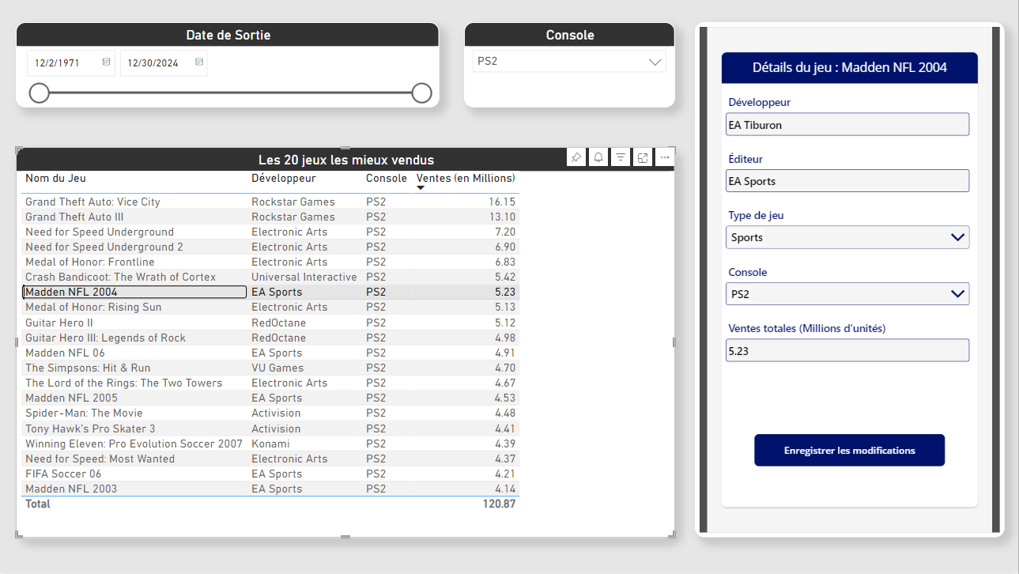Sort by Ventes (en Millions) column header
Screen dimensions: 1019x574
coord(466,179)
